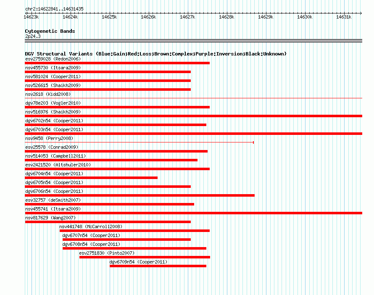
Task: Click the 14624k ruler tick label
Action: 70,17
